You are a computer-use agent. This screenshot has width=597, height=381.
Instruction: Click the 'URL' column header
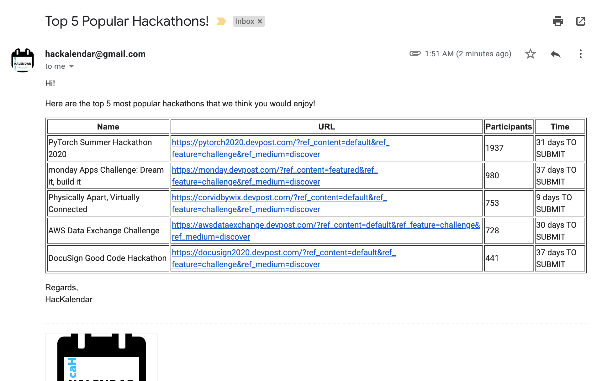tap(326, 127)
